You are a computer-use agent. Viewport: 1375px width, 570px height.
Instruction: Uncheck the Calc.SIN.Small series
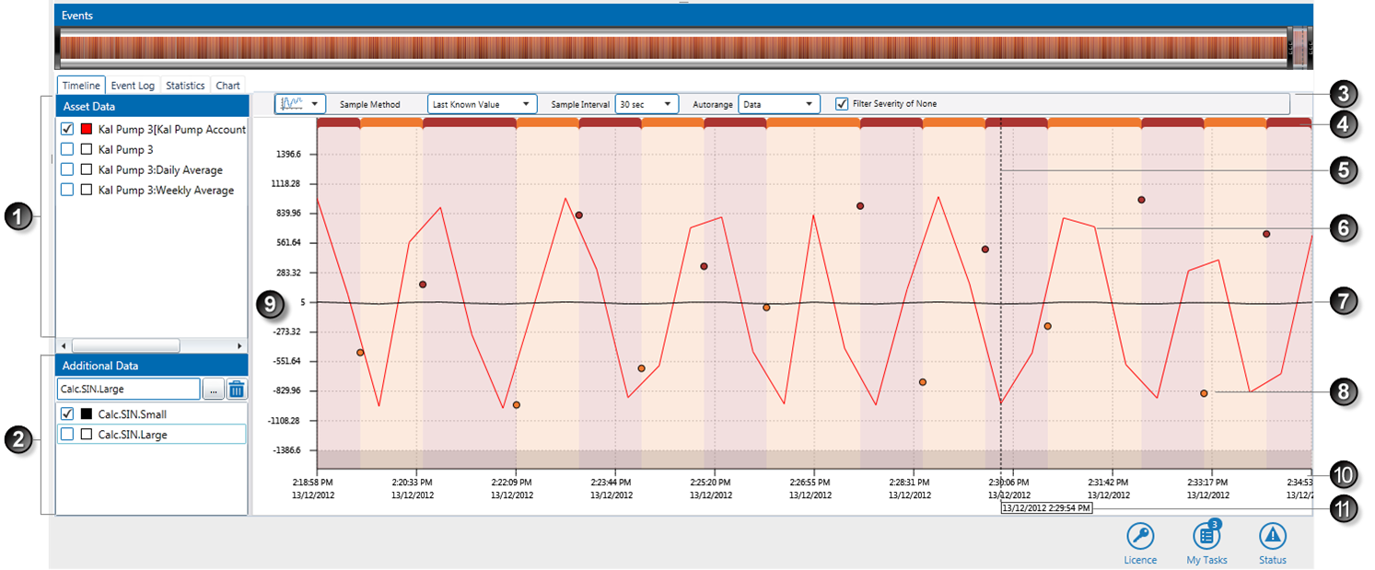pos(67,414)
